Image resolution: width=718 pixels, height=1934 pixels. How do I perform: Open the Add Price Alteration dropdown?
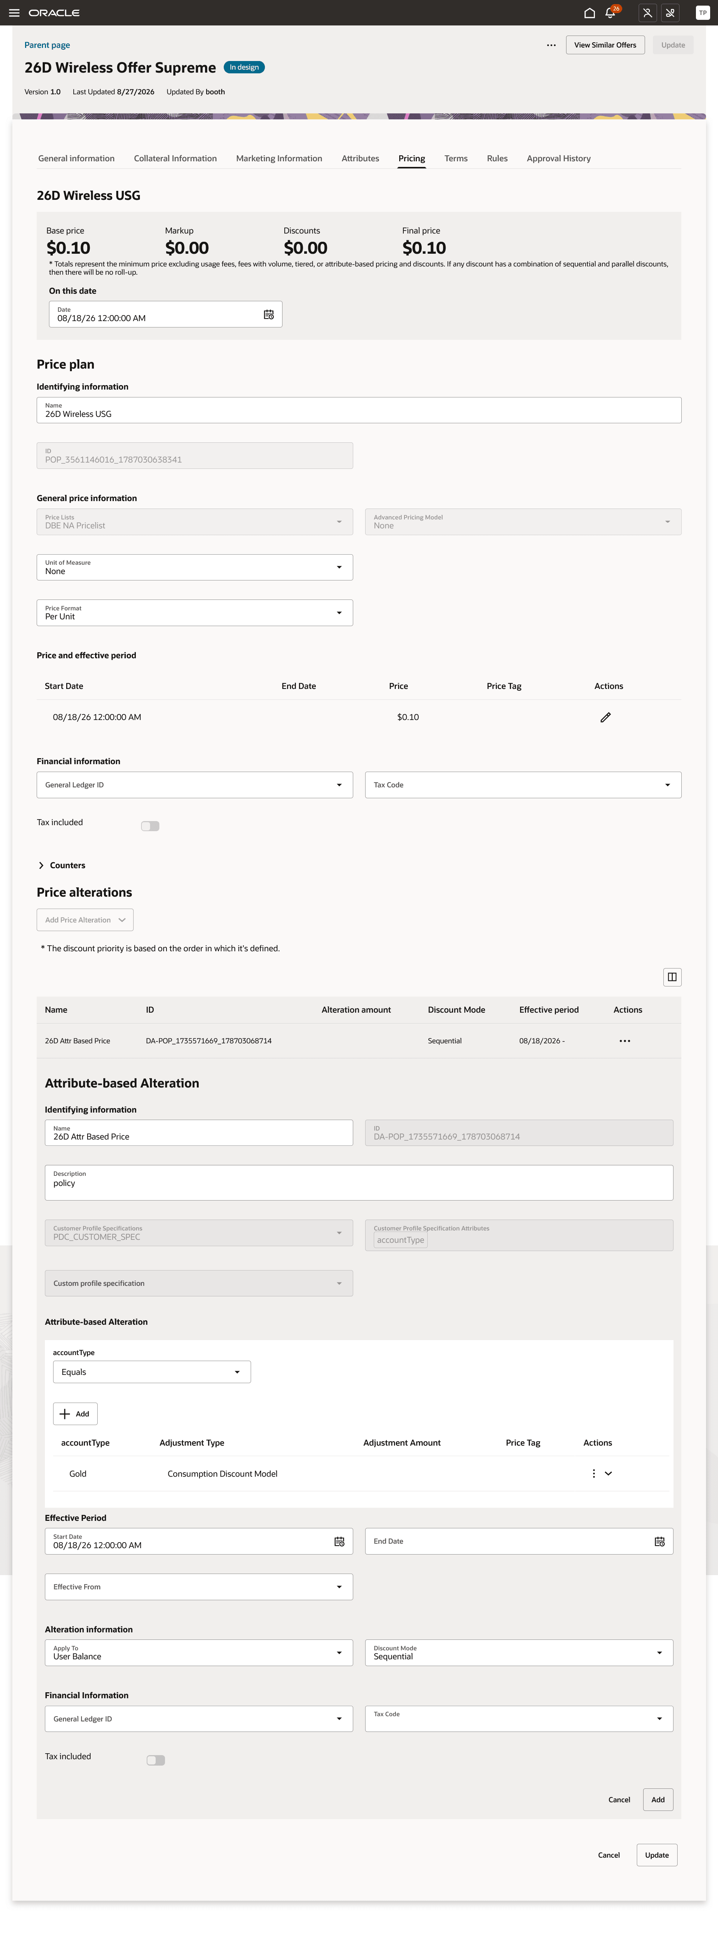pos(86,920)
